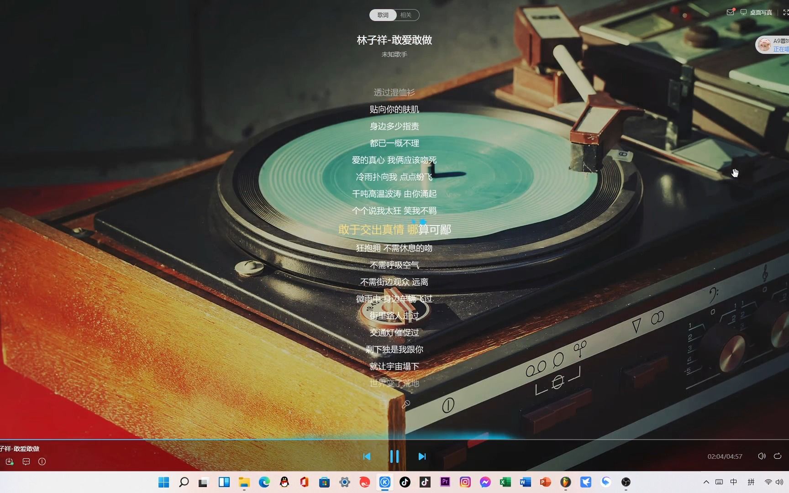This screenshot has width=789, height=493.
Task: Open Windows taskbar search
Action: pos(184,482)
